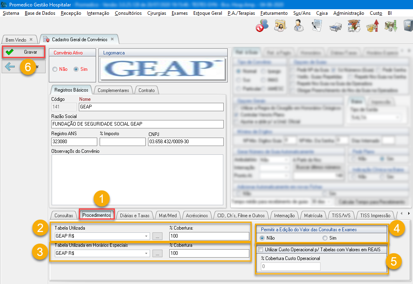Click the Razão Social input field
This screenshot has width=413, height=284.
tap(137, 124)
